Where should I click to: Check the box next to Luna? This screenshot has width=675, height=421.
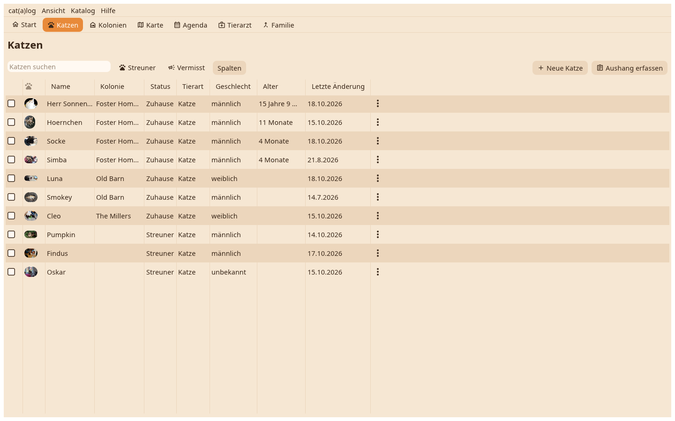[11, 178]
